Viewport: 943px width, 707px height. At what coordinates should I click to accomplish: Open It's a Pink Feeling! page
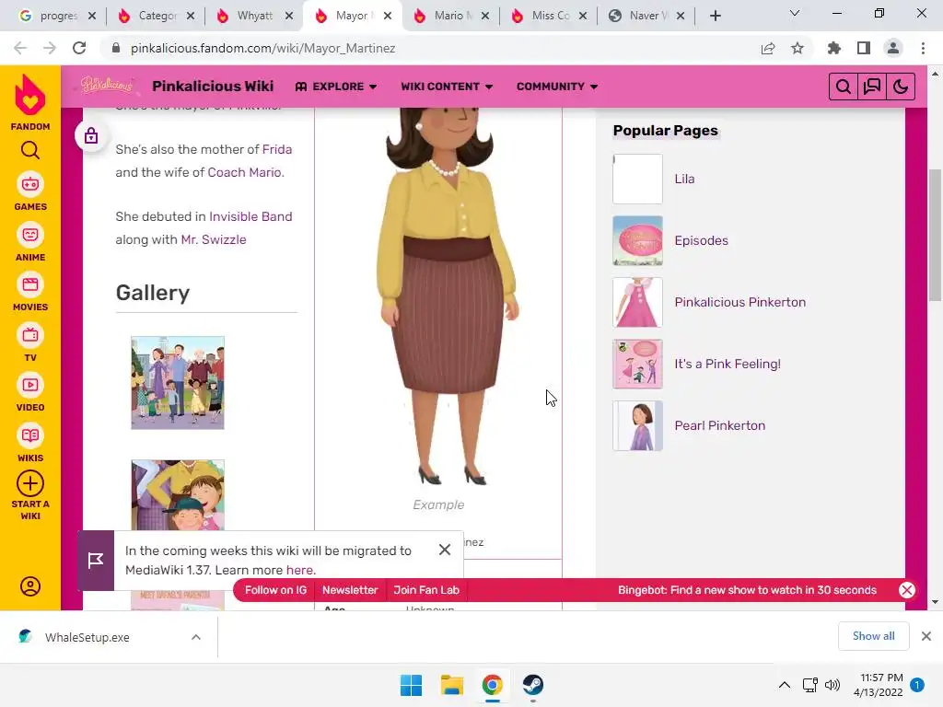coord(728,364)
